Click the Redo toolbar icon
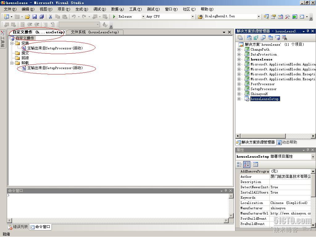This screenshot has height=237, width=316. [x=84, y=17]
